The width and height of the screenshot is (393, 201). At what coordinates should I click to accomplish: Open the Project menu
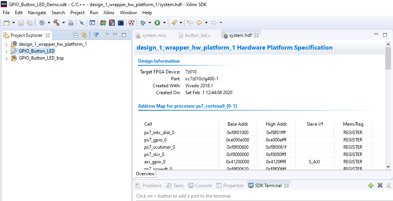77,13
